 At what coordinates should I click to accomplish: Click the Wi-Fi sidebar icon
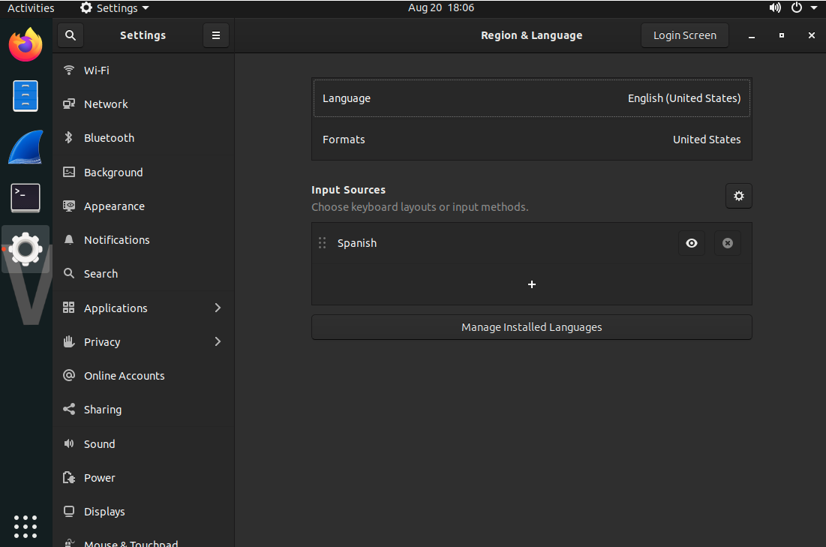(x=68, y=70)
